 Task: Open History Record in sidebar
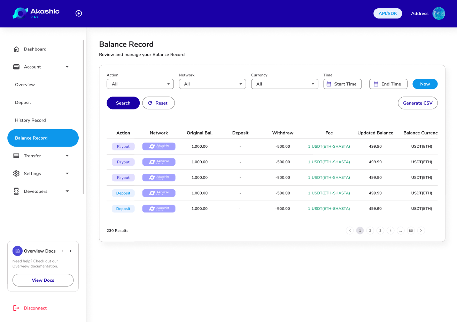(x=30, y=120)
